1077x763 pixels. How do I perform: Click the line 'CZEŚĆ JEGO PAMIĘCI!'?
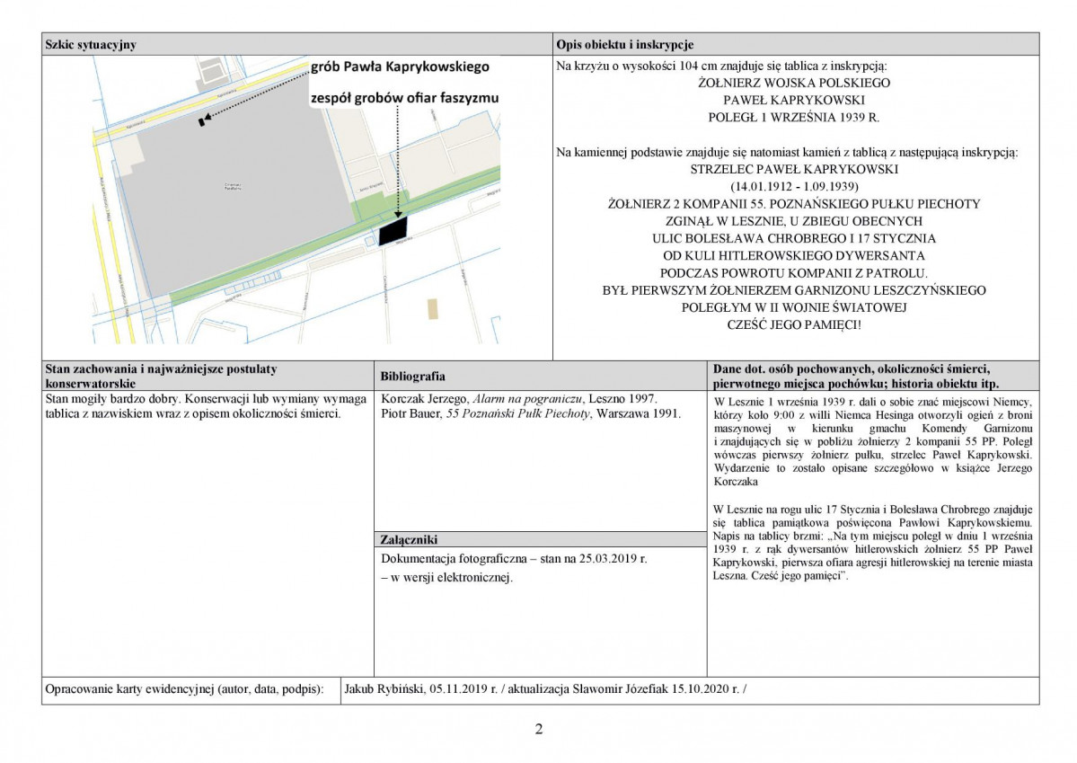(x=793, y=324)
